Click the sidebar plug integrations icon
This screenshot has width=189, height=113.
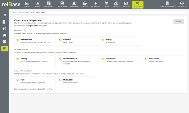(x=5, y=49)
